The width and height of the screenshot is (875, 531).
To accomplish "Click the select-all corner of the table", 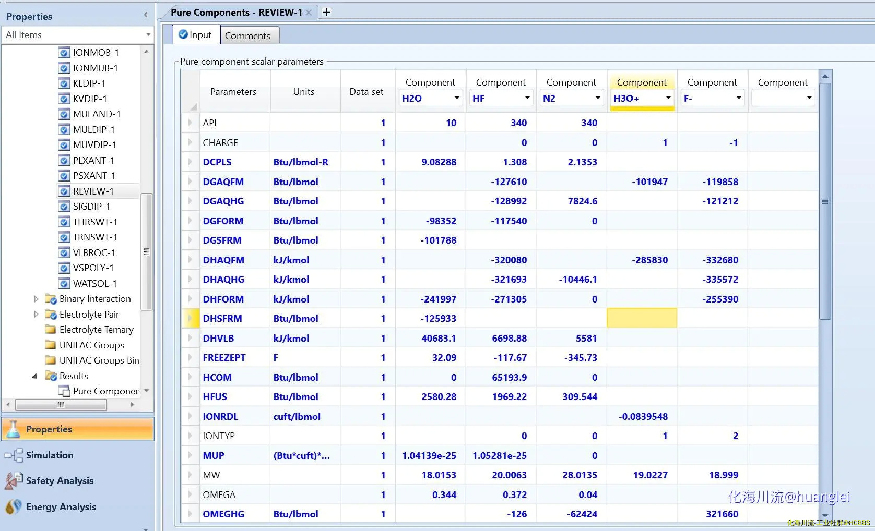I will coord(190,91).
